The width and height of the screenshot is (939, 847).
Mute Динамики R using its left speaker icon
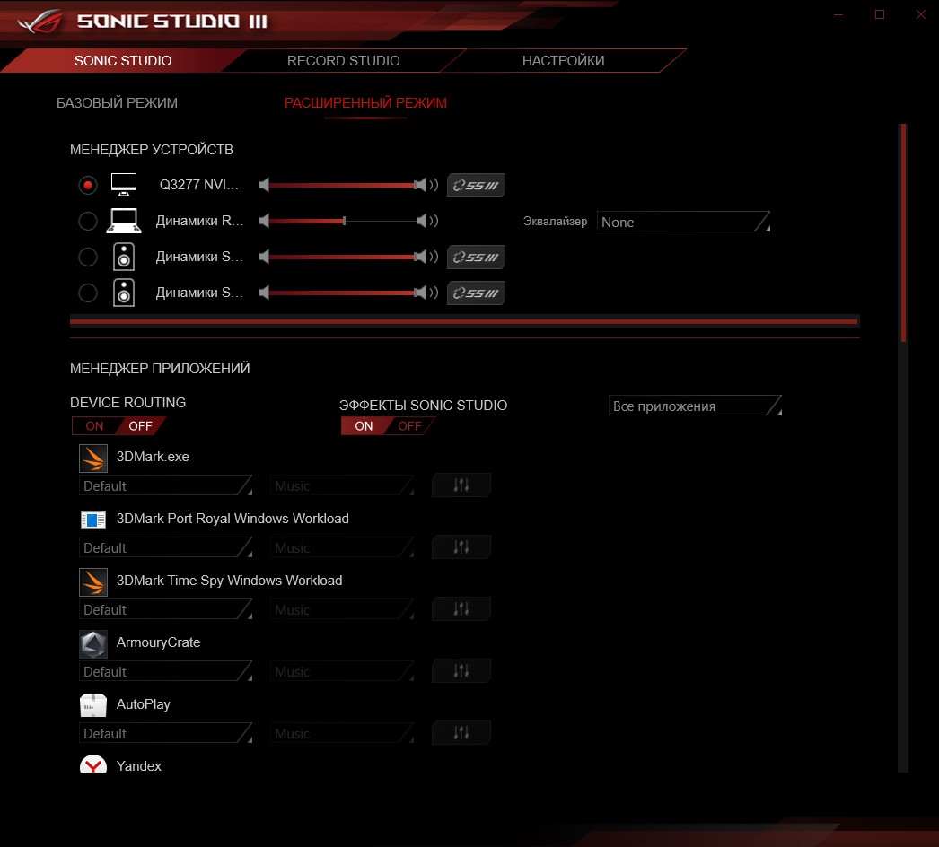pos(264,221)
